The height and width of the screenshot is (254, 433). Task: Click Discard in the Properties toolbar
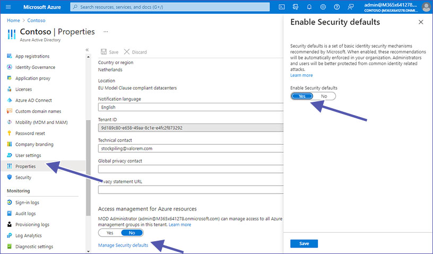click(135, 52)
